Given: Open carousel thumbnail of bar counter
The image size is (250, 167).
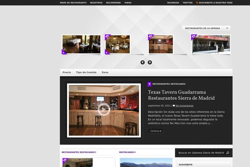Looking at the screenshot, I should (x=161, y=44).
